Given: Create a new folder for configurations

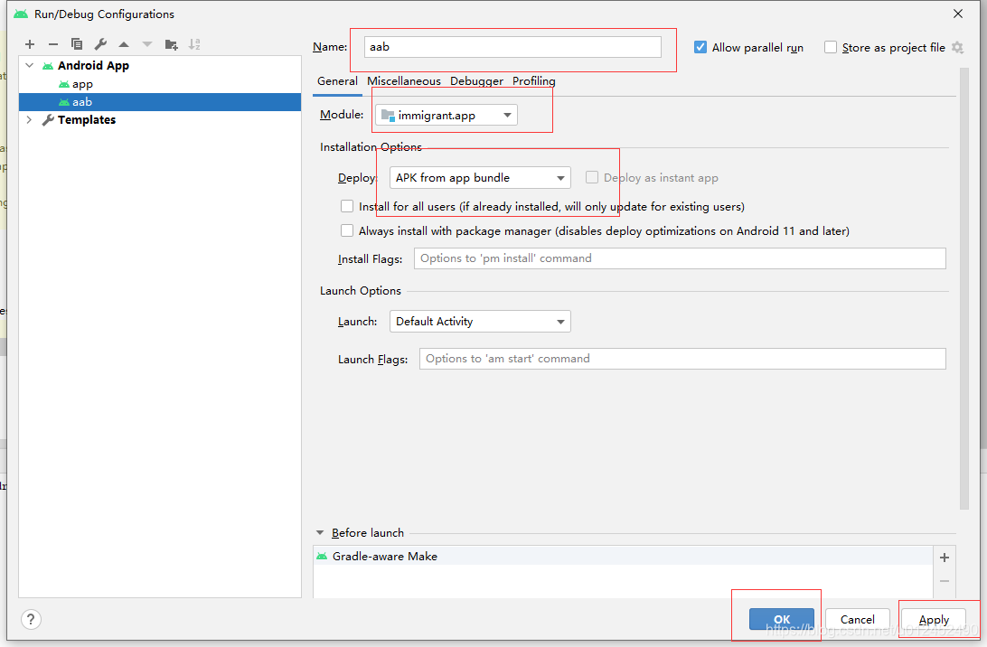Looking at the screenshot, I should [x=171, y=44].
